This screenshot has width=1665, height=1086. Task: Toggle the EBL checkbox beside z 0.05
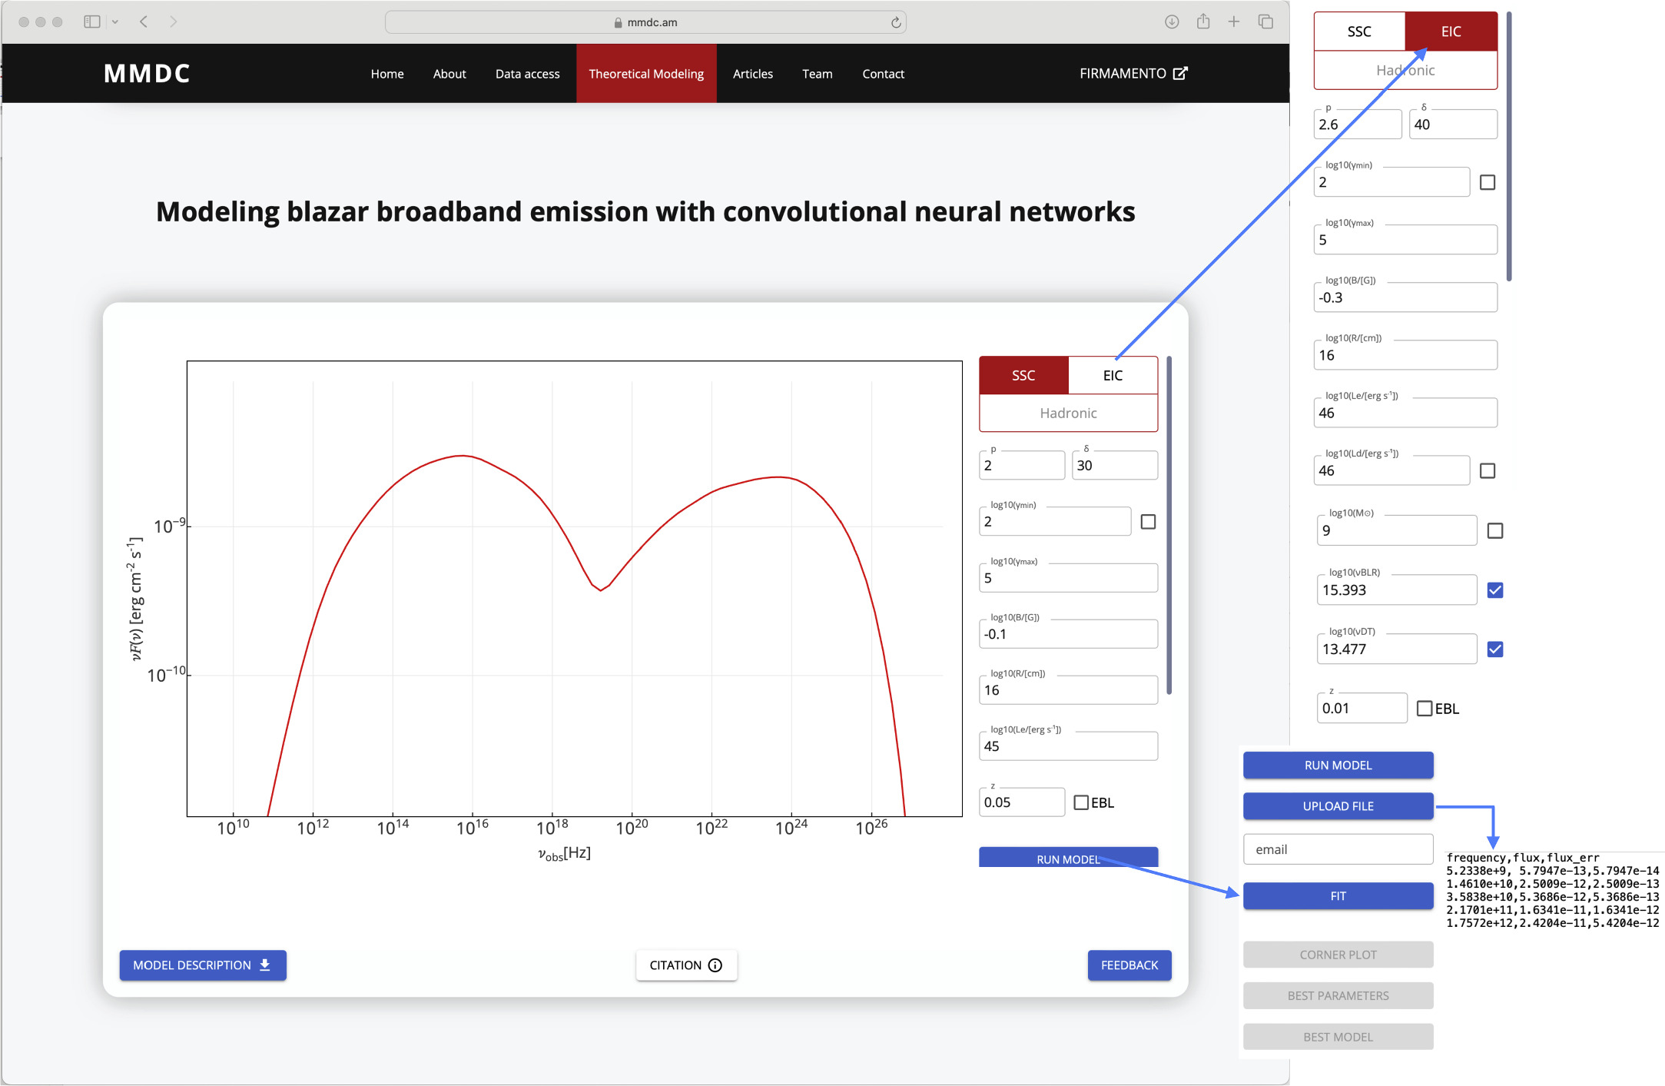1081,802
